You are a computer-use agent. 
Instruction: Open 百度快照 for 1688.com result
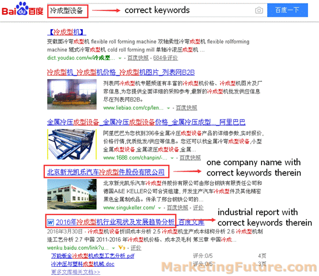coord(190,158)
